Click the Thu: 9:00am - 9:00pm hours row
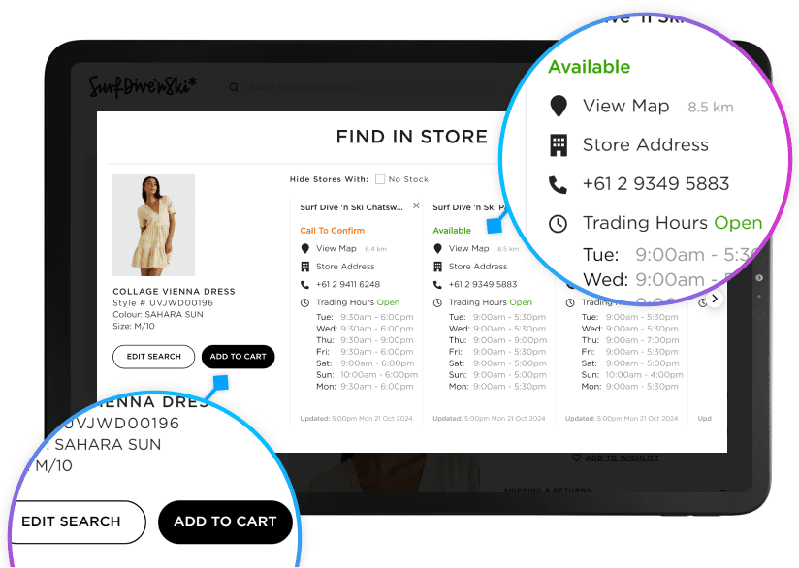This screenshot has height=568, width=799. [497, 340]
